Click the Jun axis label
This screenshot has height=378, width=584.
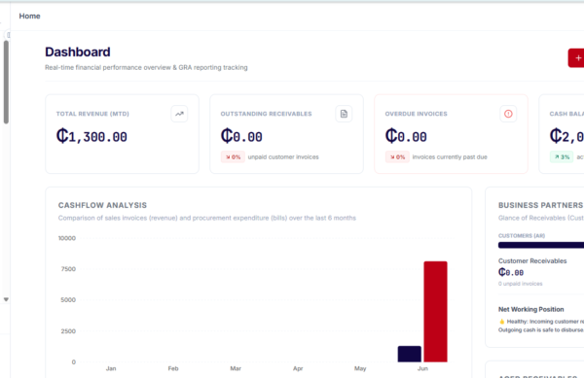click(422, 368)
